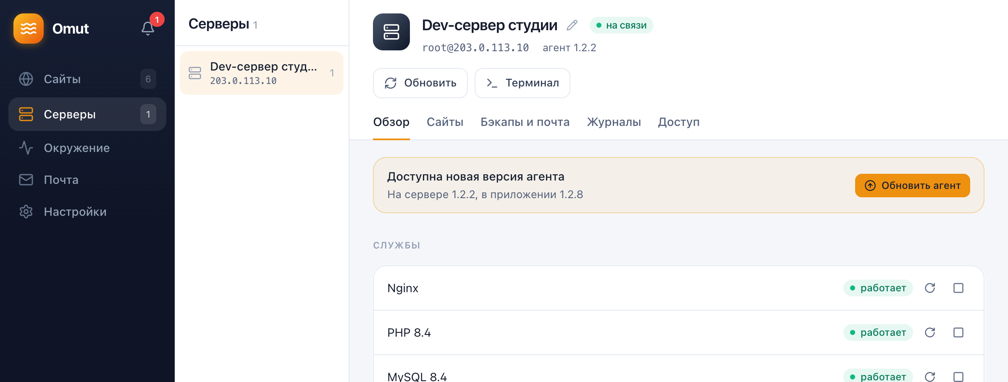Viewport: 1008px width, 382px height.
Task: Click the Сайты count badge 6
Action: [x=148, y=79]
